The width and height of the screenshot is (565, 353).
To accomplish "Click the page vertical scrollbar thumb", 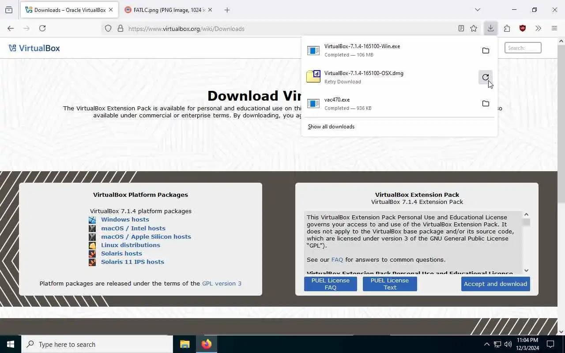I will pos(561,124).
